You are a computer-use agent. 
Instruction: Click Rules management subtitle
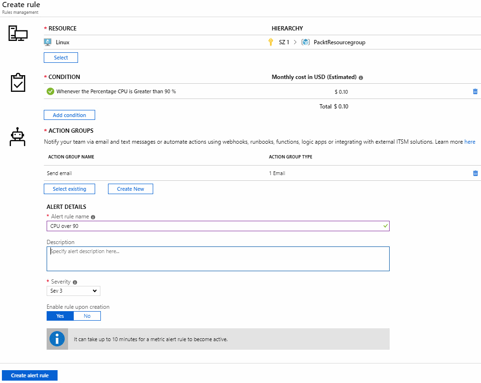(20, 12)
